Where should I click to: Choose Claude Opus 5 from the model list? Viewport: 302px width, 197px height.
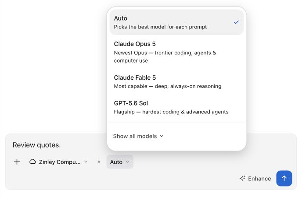click(x=176, y=52)
